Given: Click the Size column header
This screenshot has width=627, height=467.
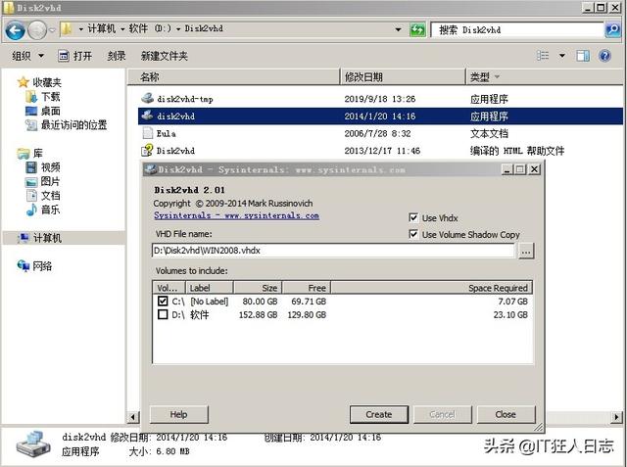Looking at the screenshot, I should 258,288.
